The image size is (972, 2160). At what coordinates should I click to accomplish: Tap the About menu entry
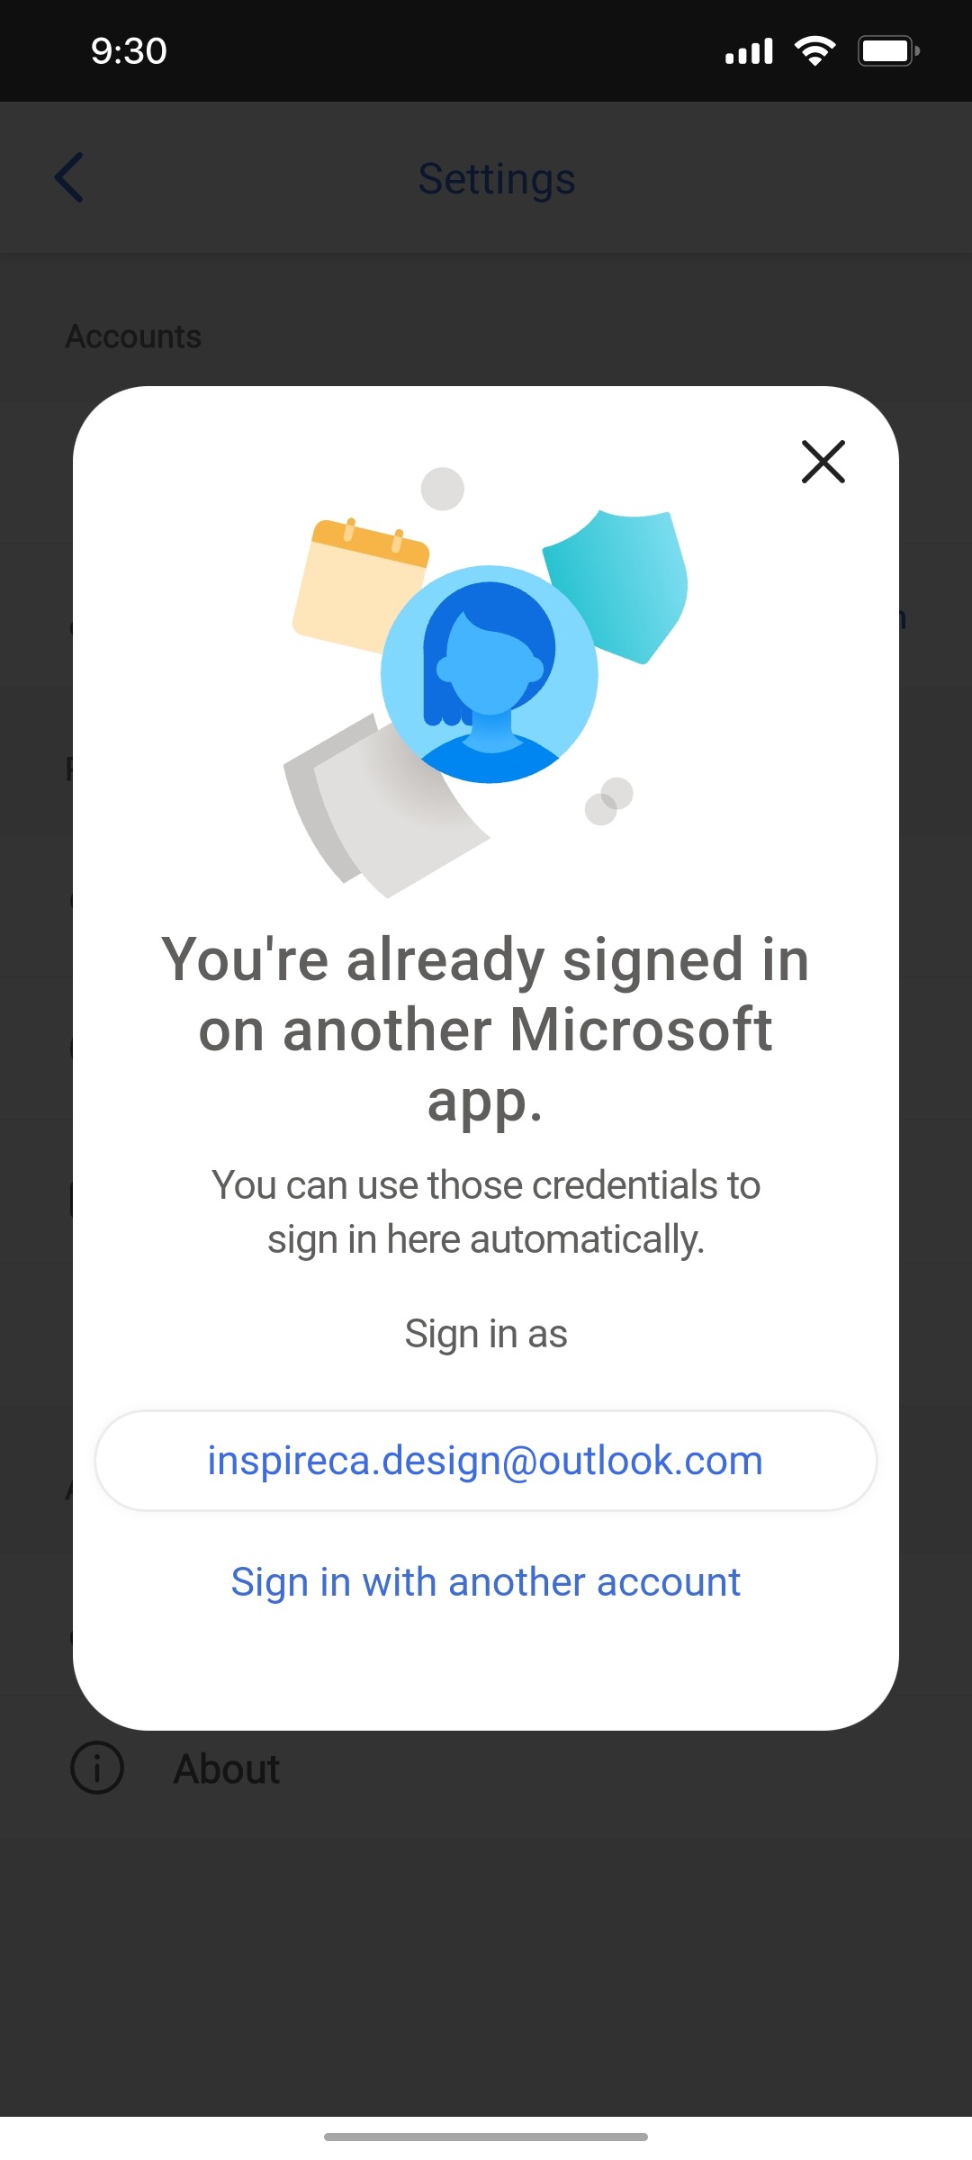click(226, 1767)
